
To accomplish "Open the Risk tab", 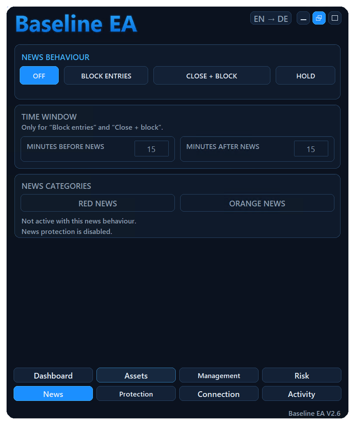I will point(302,375).
